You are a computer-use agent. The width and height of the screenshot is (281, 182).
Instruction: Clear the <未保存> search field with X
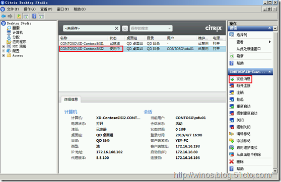116,28
